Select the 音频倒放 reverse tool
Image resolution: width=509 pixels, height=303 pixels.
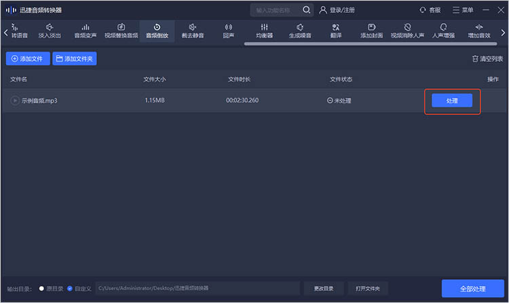(x=157, y=31)
